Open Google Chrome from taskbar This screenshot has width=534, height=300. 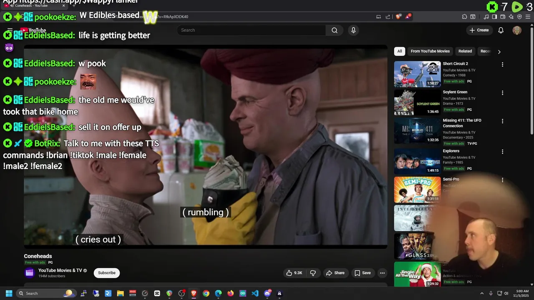pyautogui.click(x=206, y=293)
